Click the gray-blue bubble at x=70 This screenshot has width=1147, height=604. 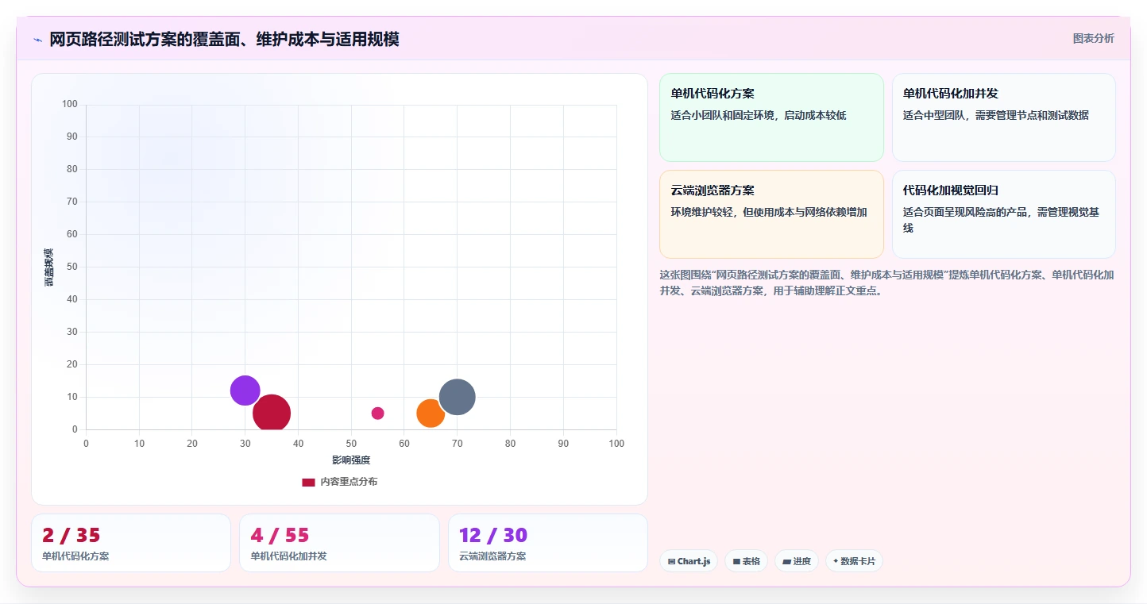click(x=457, y=397)
